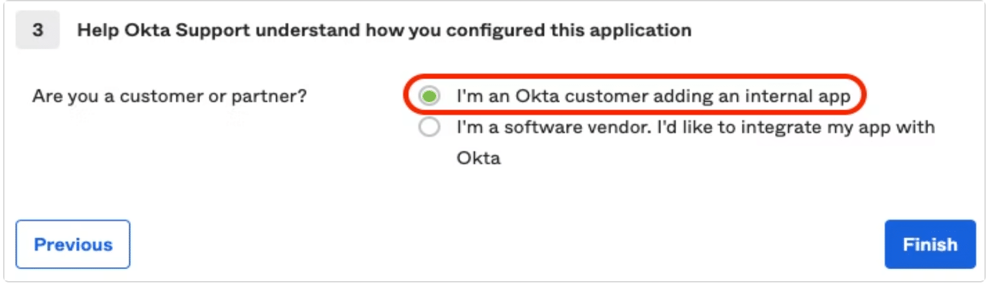987x283 pixels.
Task: Click the gray square containing number 3
Action: pyautogui.click(x=37, y=30)
